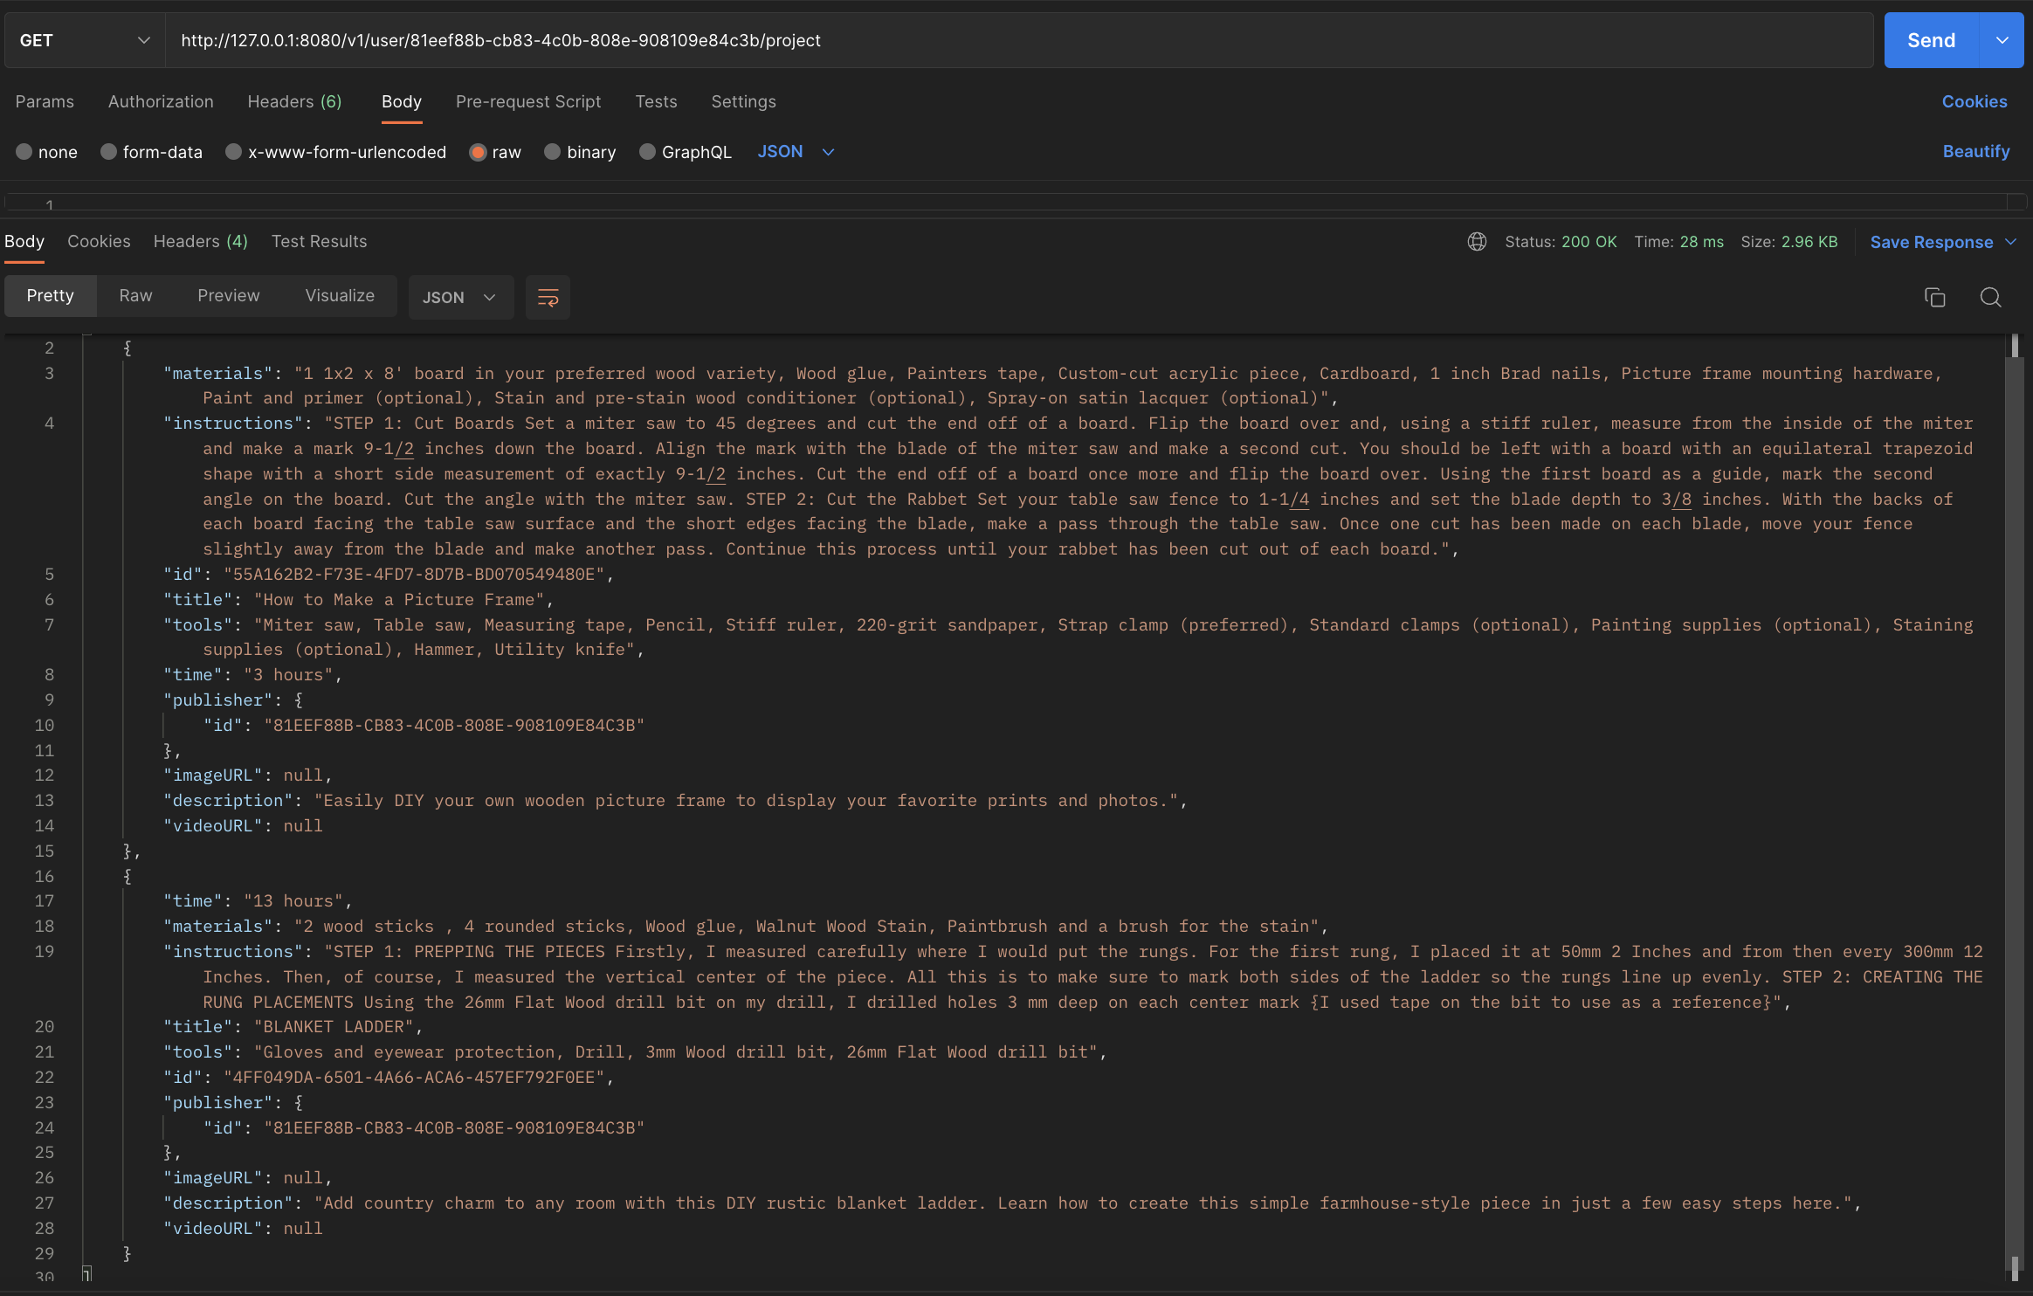Click the "publisher" key on line 9
The height and width of the screenshot is (1296, 2033).
pos(218,700)
